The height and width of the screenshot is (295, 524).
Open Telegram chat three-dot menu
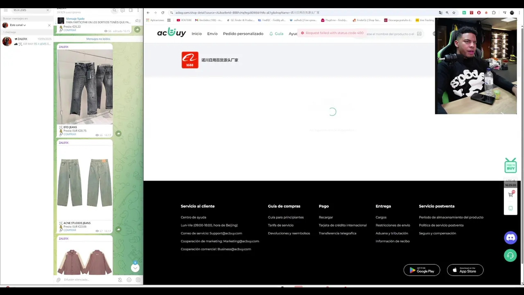pos(138,10)
